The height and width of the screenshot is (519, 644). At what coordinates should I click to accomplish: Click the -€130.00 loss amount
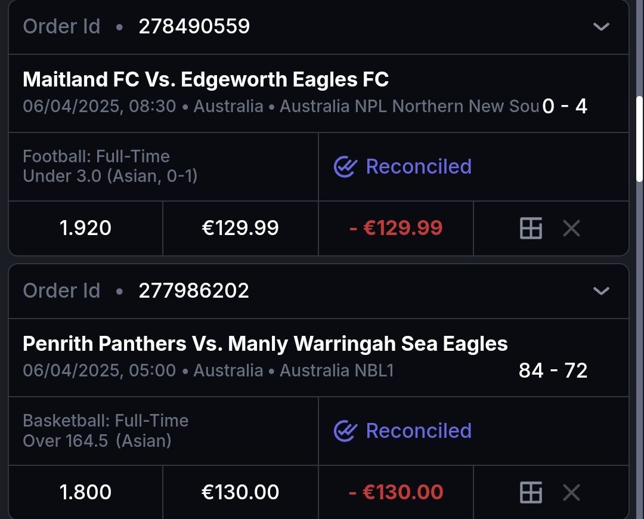point(396,492)
